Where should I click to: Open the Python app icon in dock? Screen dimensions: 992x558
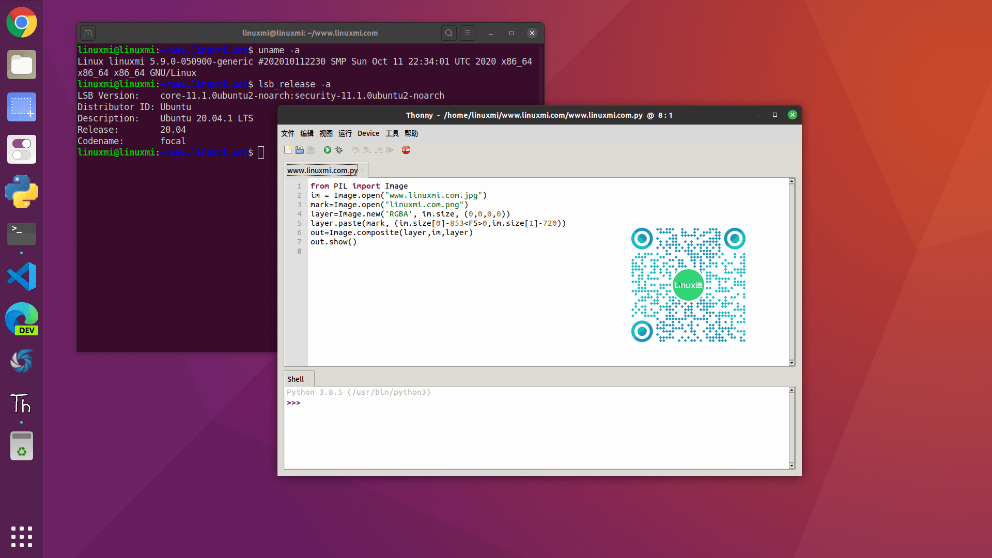(x=22, y=192)
